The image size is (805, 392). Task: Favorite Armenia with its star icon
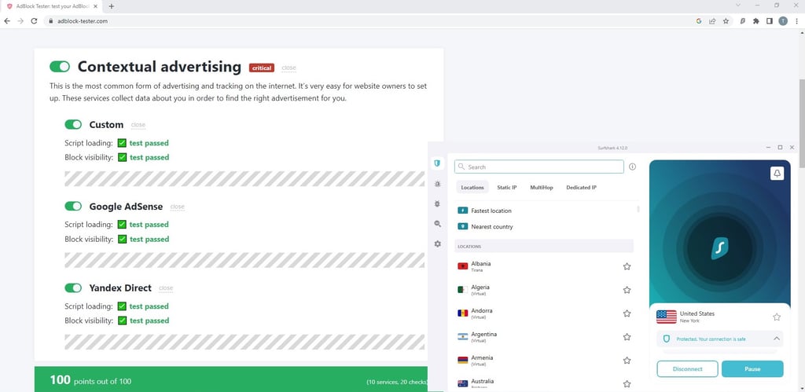[627, 361]
